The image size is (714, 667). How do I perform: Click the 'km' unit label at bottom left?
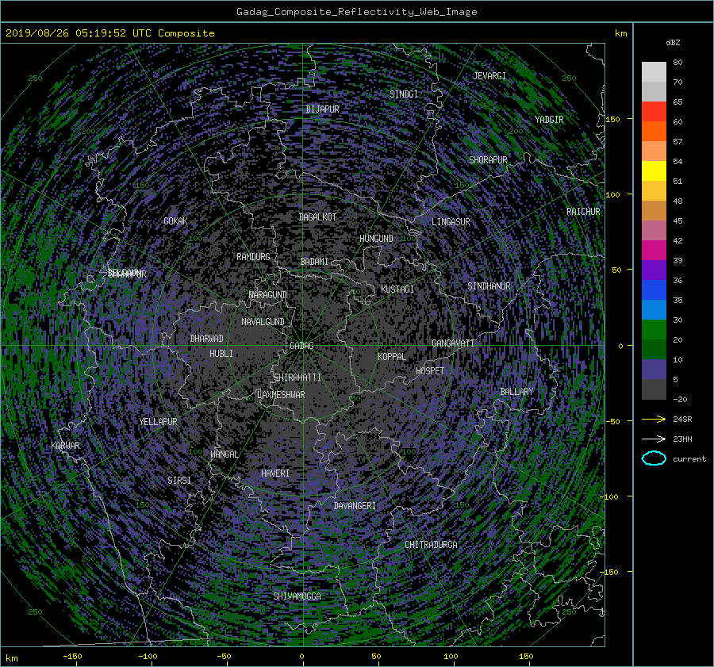11,658
